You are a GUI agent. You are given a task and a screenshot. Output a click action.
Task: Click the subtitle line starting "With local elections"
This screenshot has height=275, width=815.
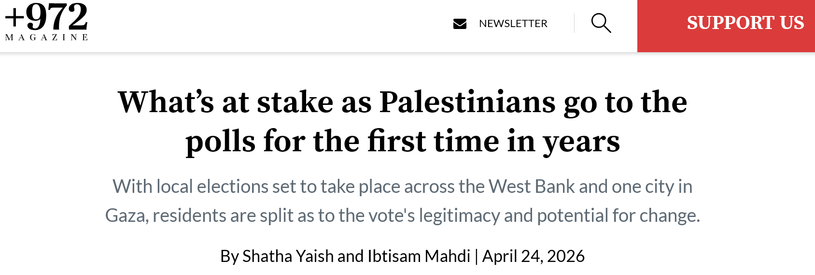(402, 187)
